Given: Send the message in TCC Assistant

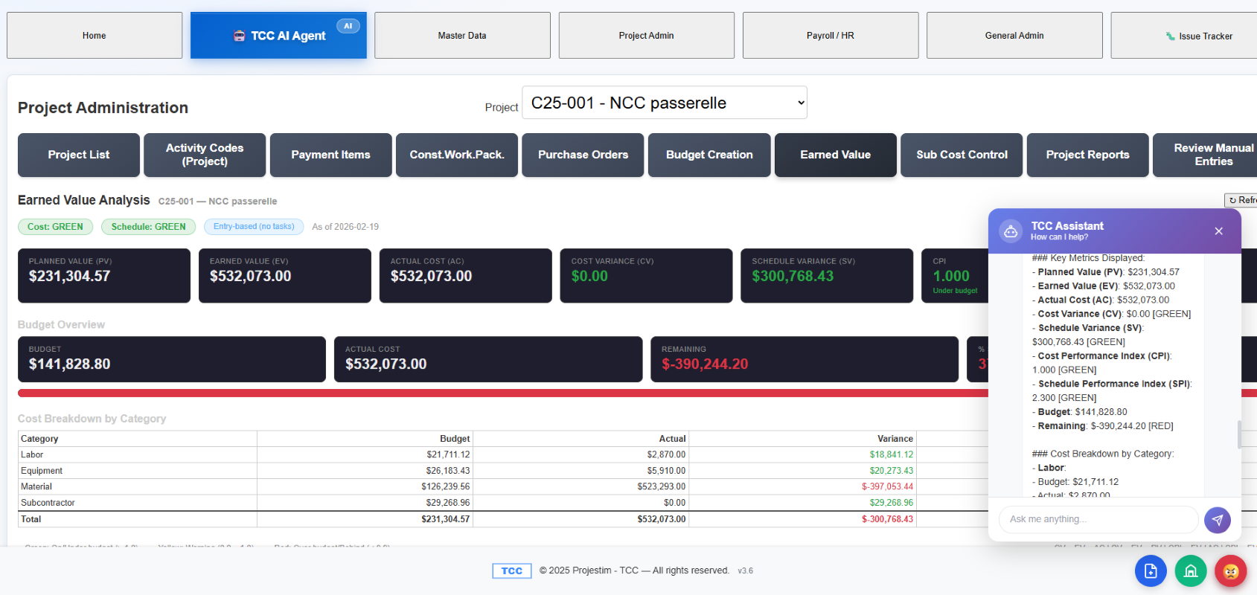Looking at the screenshot, I should pos(1217,520).
